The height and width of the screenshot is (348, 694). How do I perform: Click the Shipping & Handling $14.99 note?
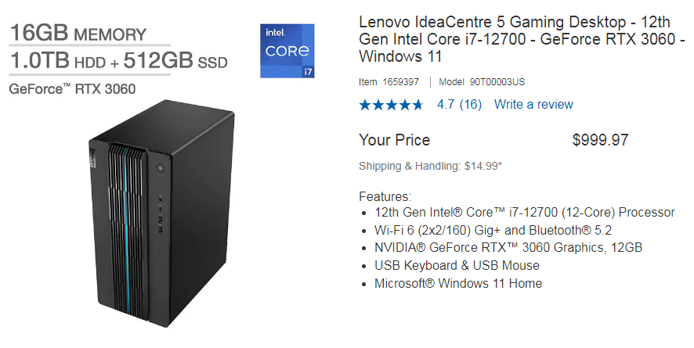coord(430,166)
